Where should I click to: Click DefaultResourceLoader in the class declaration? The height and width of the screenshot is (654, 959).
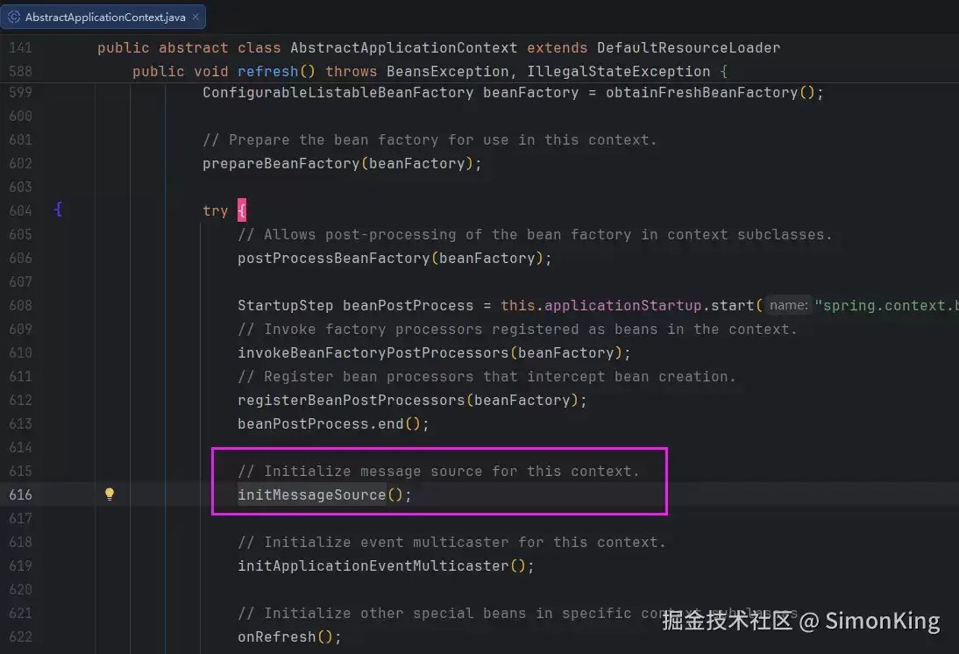pos(689,47)
